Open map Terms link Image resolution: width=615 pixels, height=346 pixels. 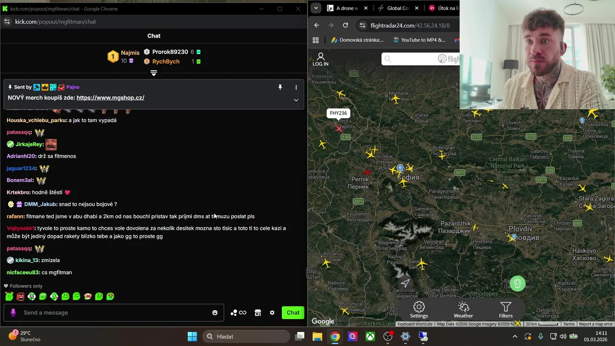coord(569,324)
